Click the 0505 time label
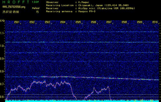Viewport: 161px width, 102px height. [x=78, y=22]
